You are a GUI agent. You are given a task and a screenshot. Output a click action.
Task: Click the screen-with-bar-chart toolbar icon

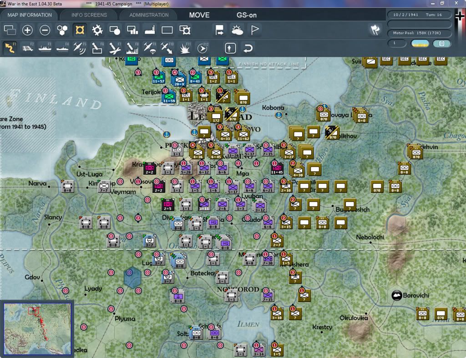click(132, 30)
